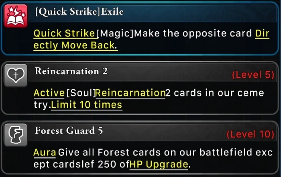Select the Reincarnation 2 skill title

coord(71,71)
